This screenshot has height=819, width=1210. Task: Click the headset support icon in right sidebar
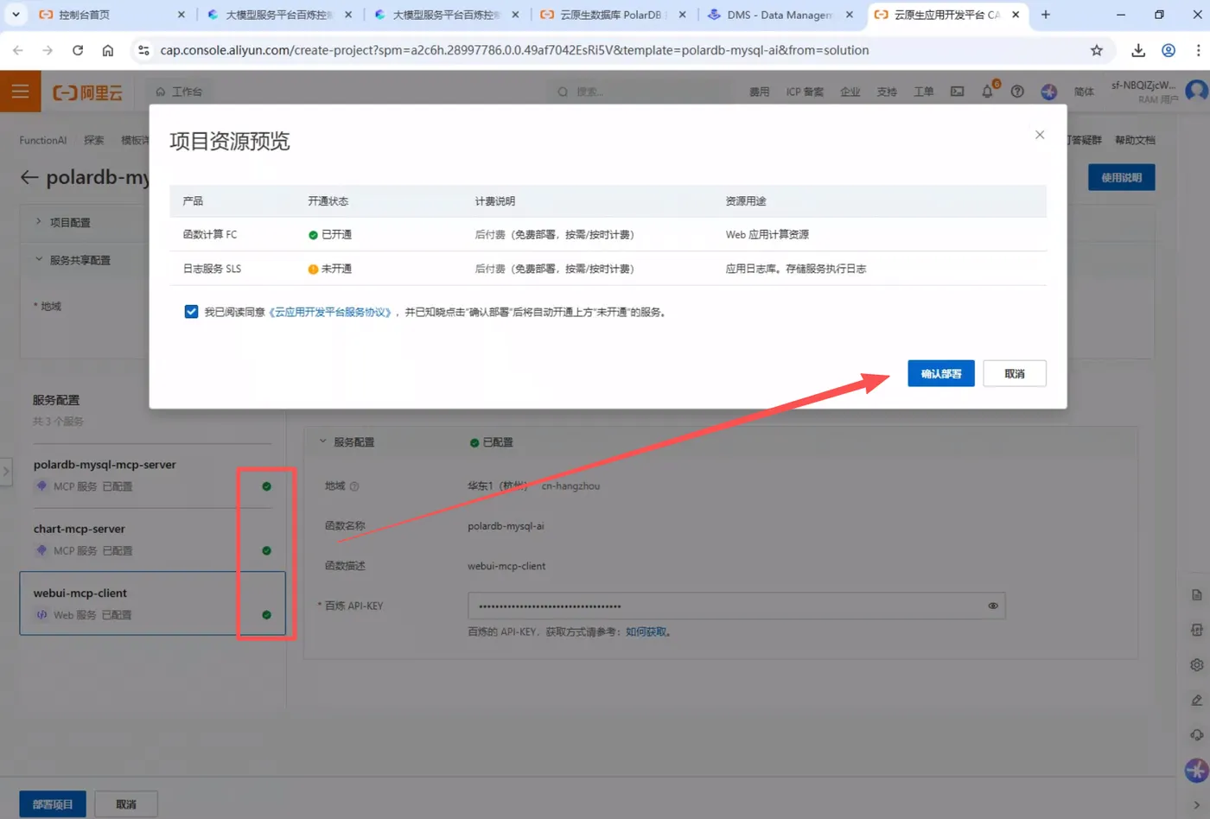tap(1196, 734)
